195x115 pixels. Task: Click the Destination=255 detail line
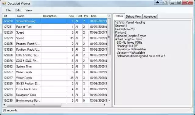click(125, 29)
